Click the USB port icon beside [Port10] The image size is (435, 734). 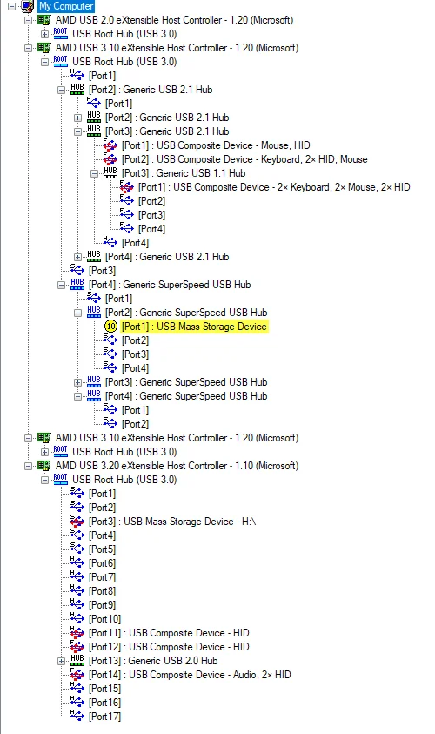tap(77, 619)
